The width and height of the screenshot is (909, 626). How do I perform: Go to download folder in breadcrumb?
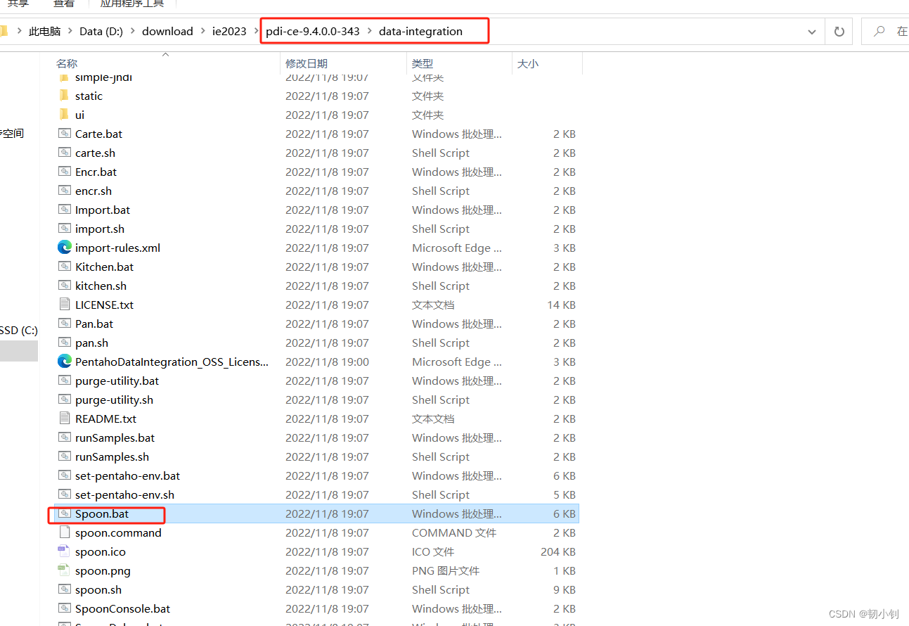click(167, 32)
